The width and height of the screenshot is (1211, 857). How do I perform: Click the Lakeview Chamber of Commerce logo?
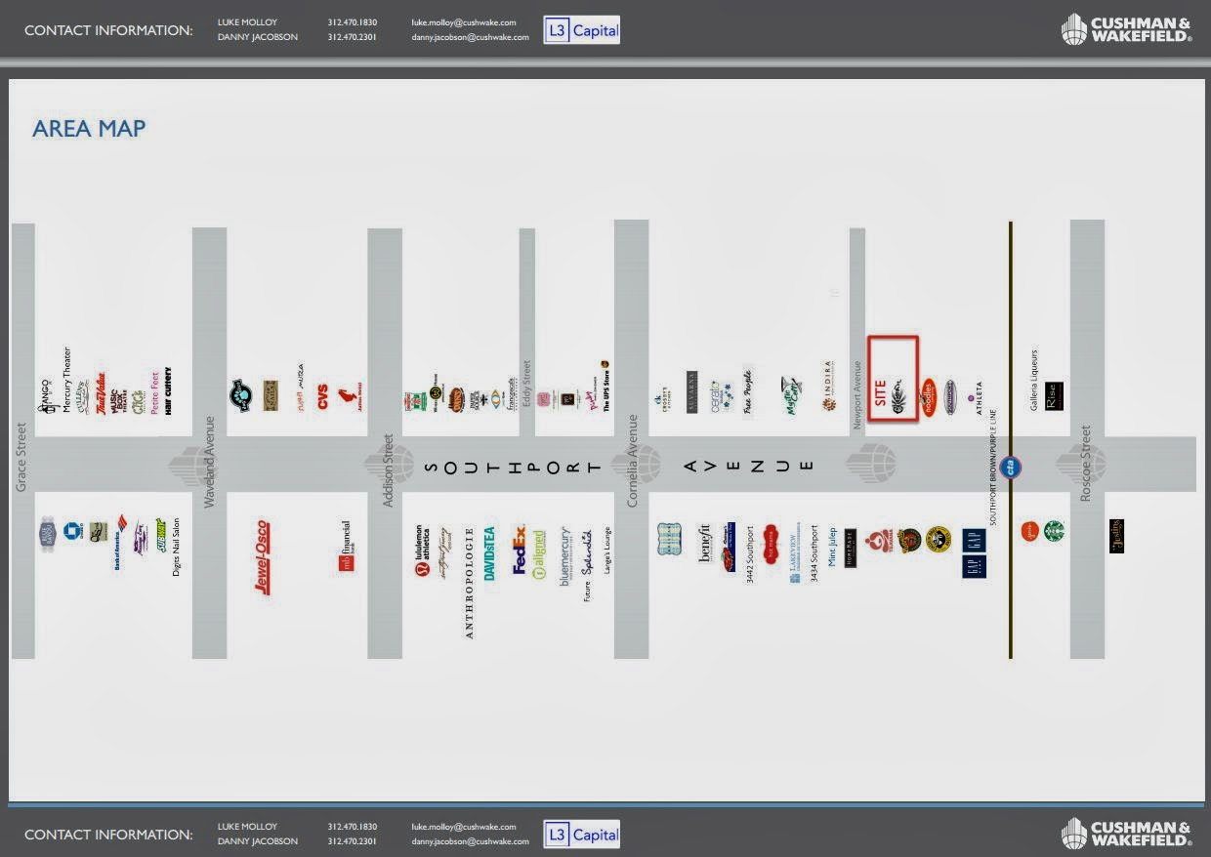click(x=795, y=552)
